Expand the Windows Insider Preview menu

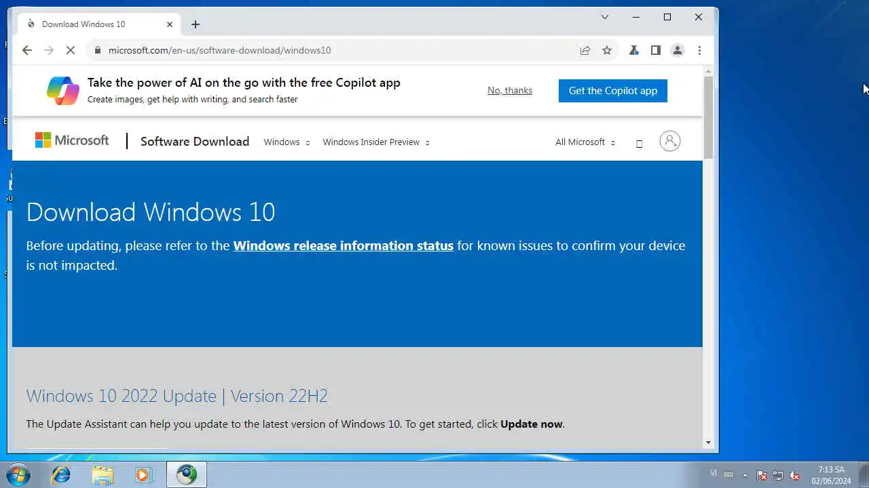point(376,142)
